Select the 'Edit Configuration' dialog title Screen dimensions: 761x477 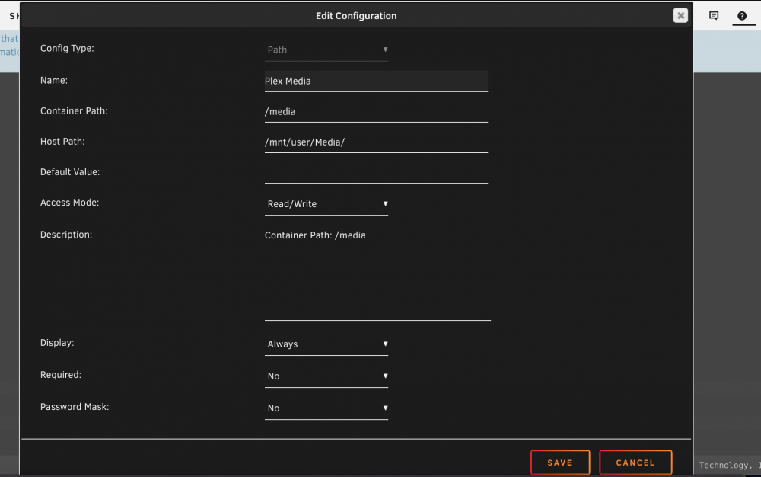point(356,16)
